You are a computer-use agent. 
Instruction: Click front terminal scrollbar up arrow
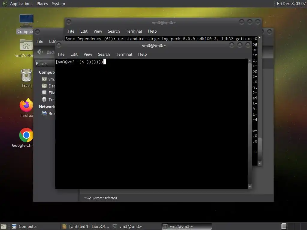click(x=250, y=61)
